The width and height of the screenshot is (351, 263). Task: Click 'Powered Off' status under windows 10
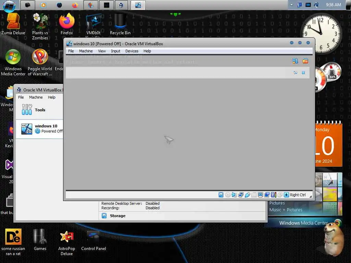[52, 131]
